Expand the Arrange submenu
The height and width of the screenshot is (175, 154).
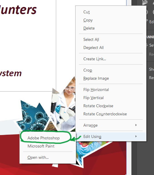[111, 125]
